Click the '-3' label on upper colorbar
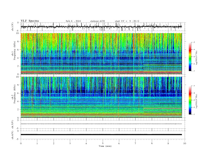 point(194,42)
